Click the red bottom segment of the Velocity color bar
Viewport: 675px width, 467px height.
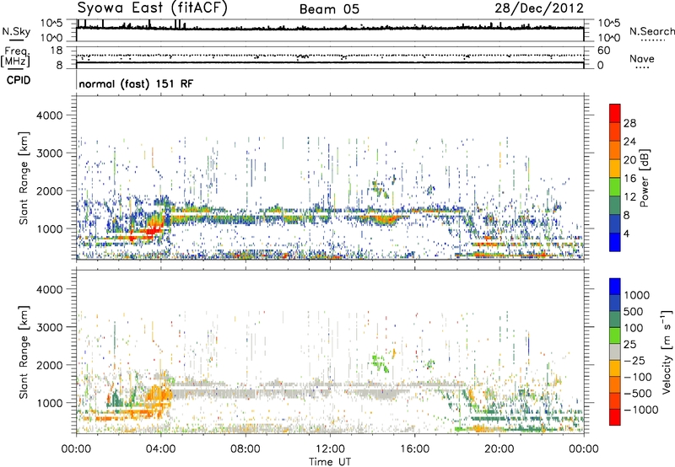[x=615, y=417]
